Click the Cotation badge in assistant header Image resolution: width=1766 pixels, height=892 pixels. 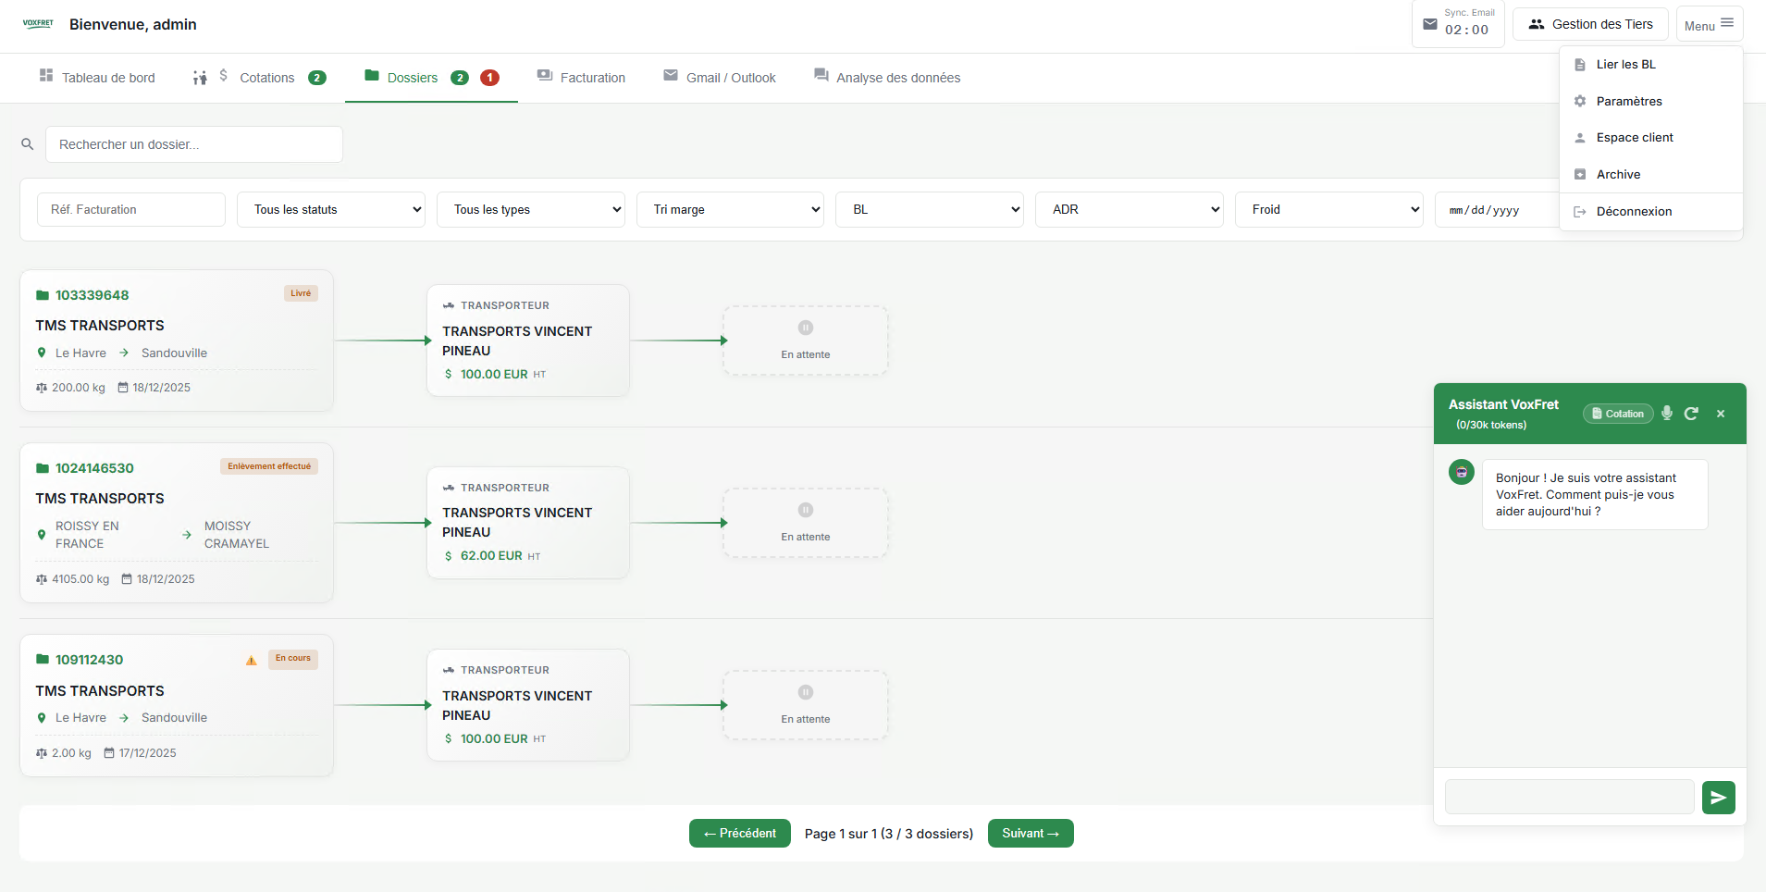tap(1617, 414)
